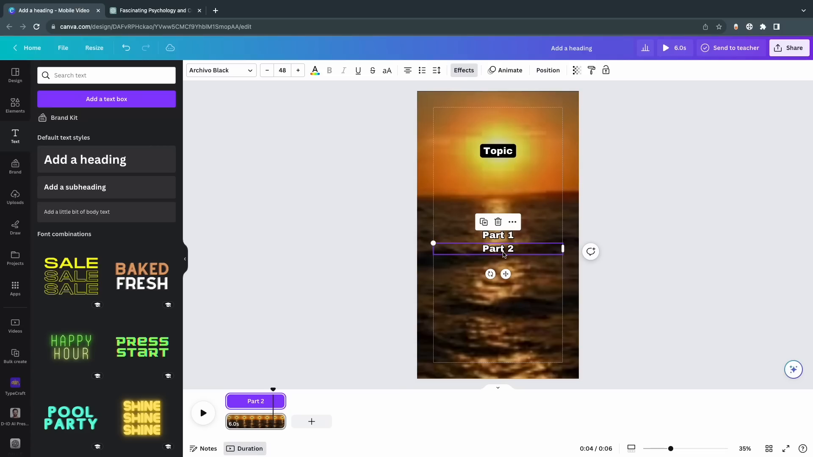The height and width of the screenshot is (457, 813).
Task: Open the Projects panel
Action: pos(15,258)
